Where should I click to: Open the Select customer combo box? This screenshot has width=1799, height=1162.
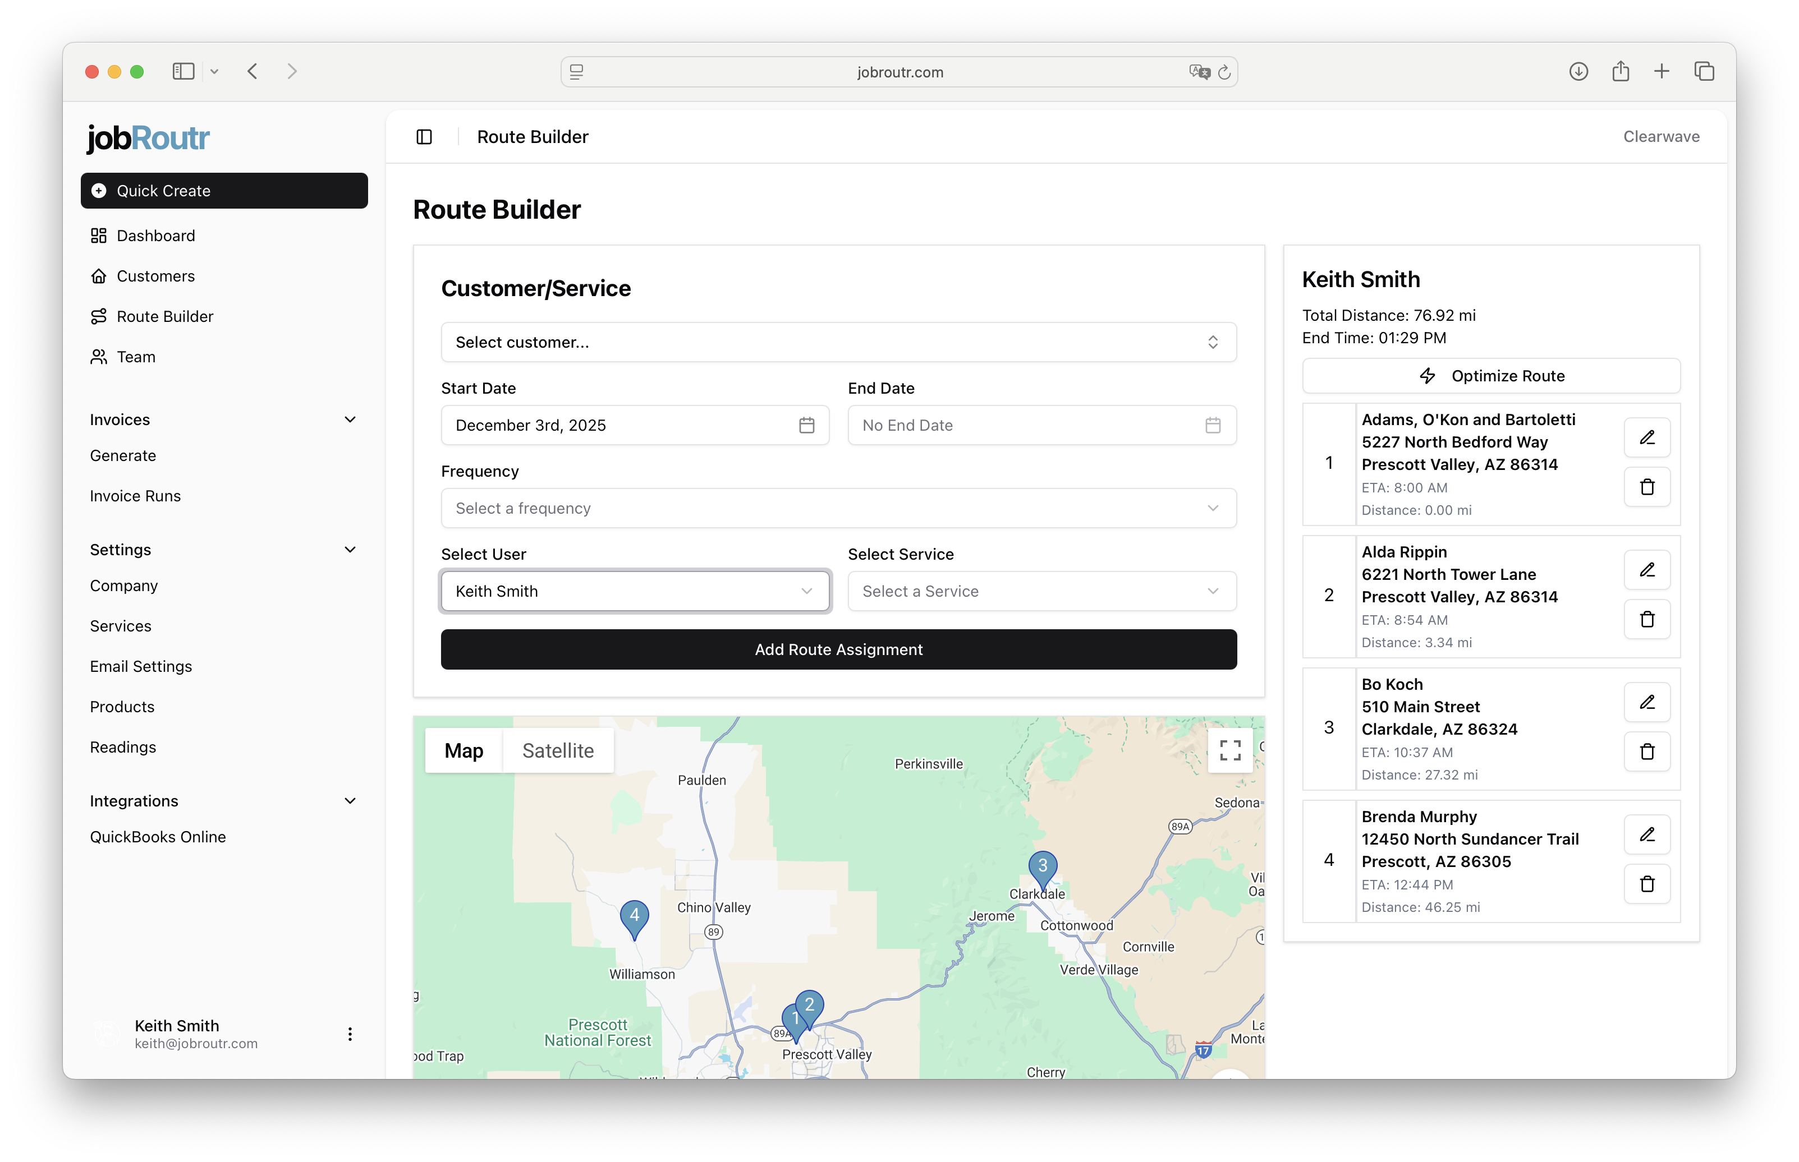[x=838, y=342]
